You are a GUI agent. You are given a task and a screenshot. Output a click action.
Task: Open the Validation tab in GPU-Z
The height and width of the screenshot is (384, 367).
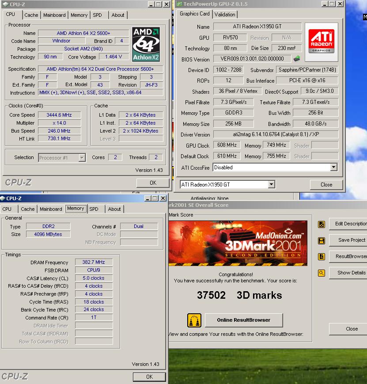pyautogui.click(x=225, y=15)
